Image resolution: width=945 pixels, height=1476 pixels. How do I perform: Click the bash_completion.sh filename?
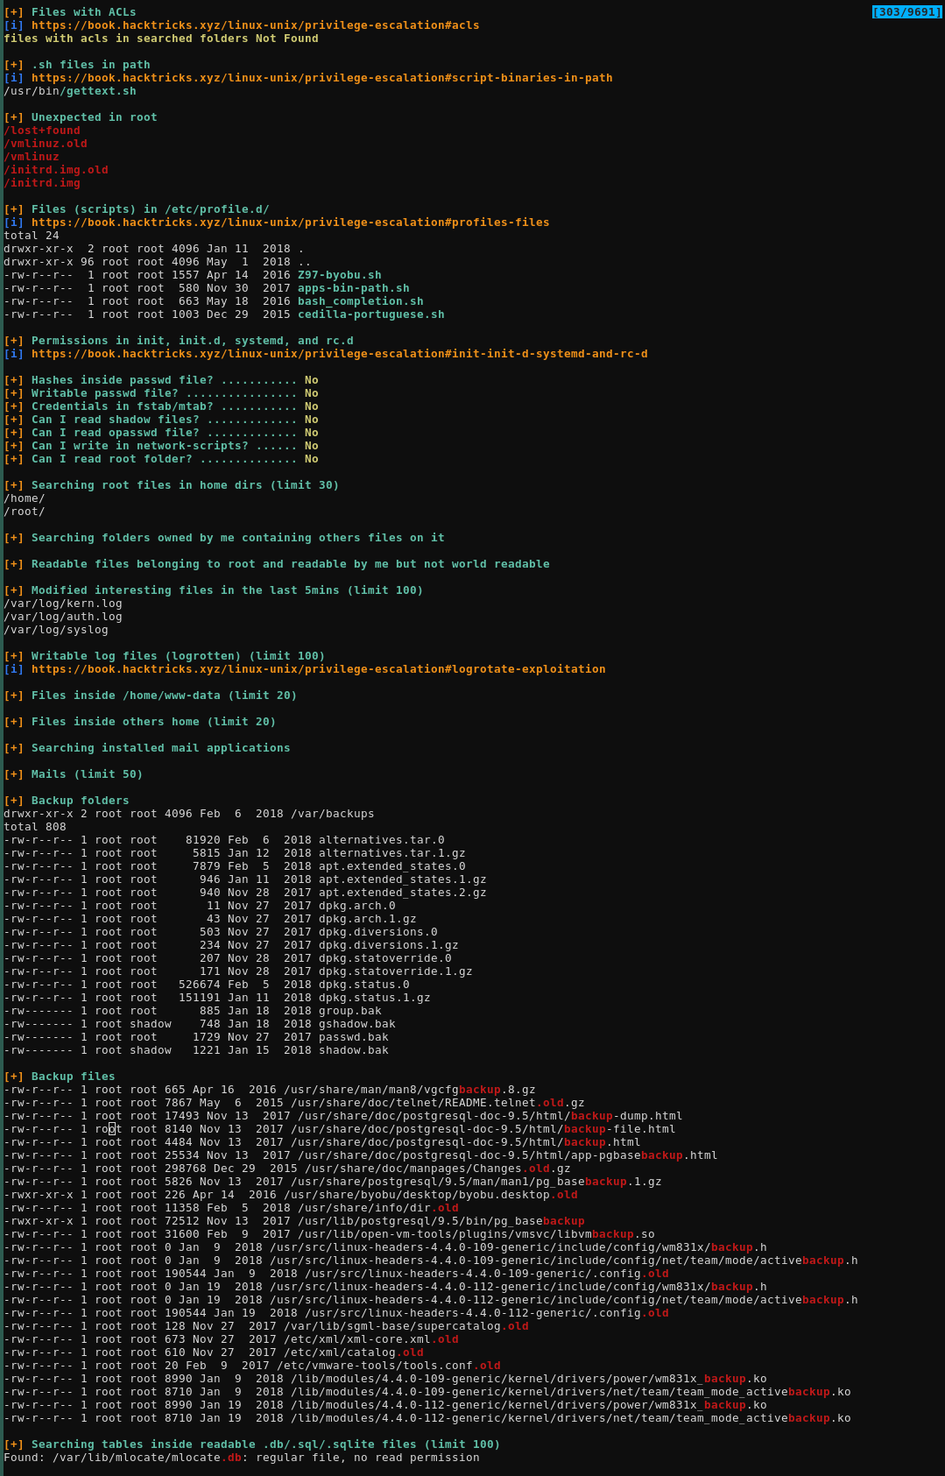[x=360, y=301]
